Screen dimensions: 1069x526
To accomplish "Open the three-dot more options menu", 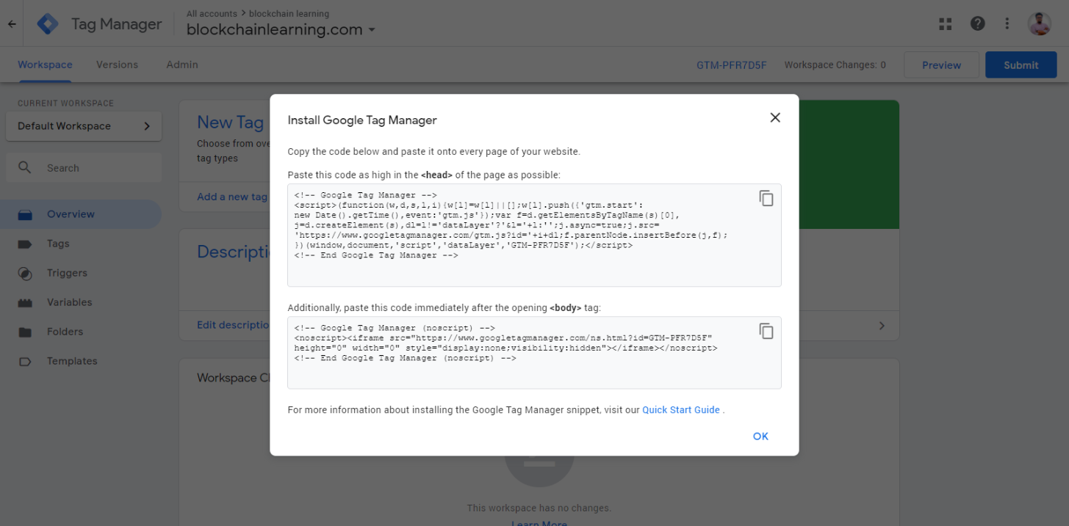I will pos(1007,23).
